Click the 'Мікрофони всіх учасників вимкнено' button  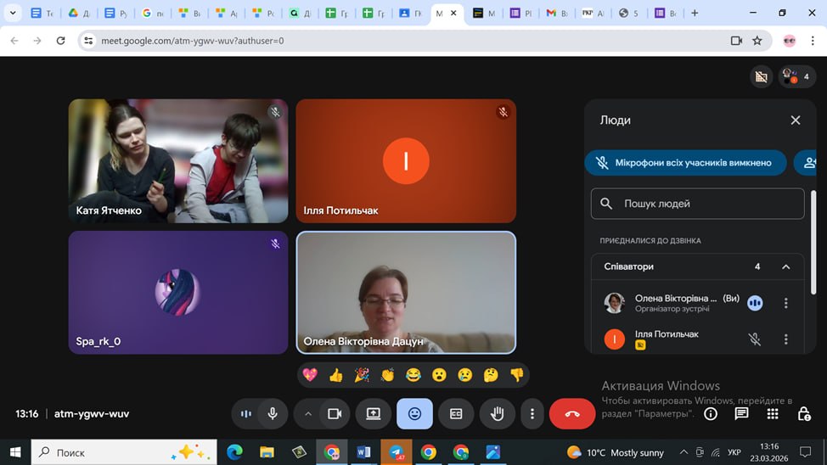(x=684, y=163)
